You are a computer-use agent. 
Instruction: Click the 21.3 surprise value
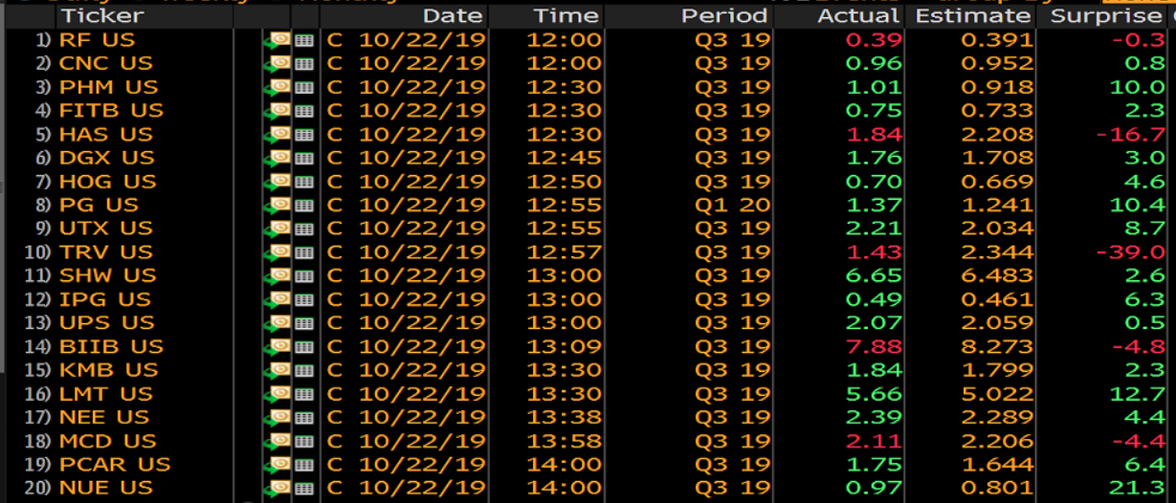(x=1138, y=488)
